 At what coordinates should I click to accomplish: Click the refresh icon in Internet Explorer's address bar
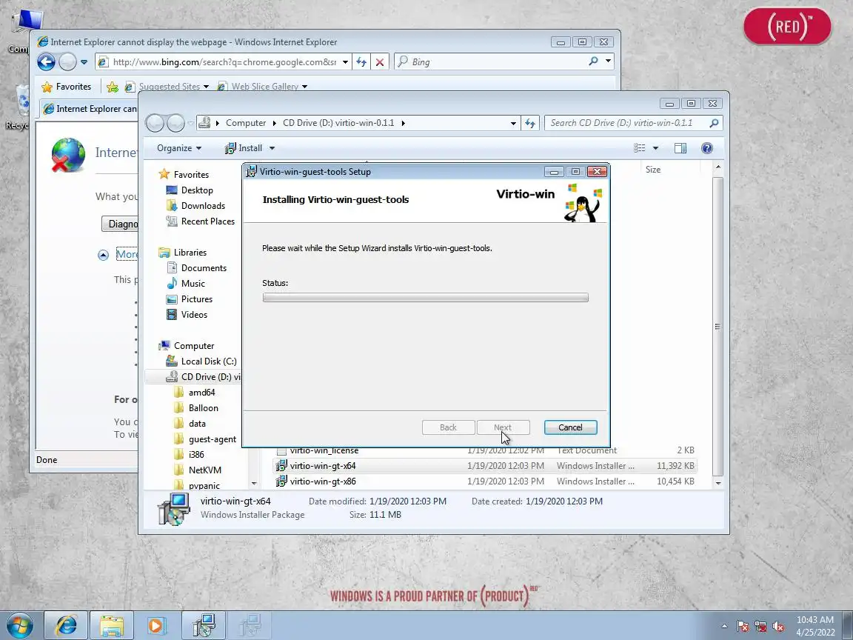click(361, 62)
